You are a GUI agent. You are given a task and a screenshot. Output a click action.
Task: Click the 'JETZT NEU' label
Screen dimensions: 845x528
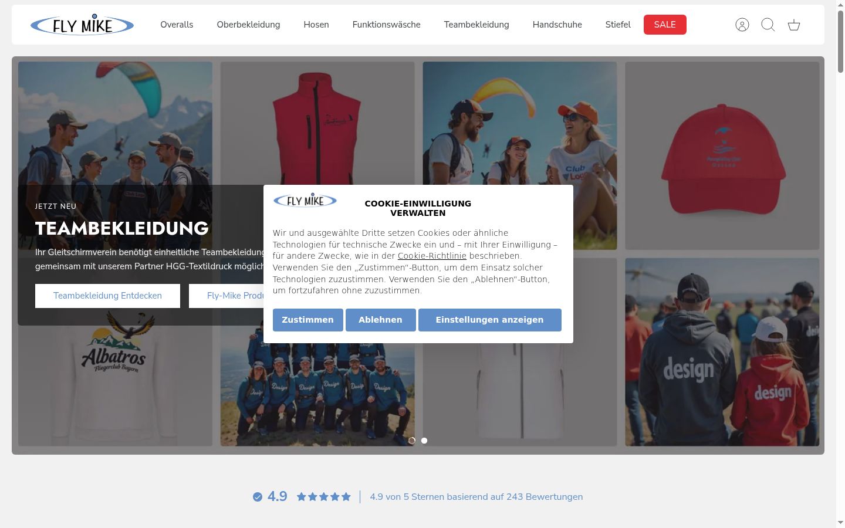[56, 207]
